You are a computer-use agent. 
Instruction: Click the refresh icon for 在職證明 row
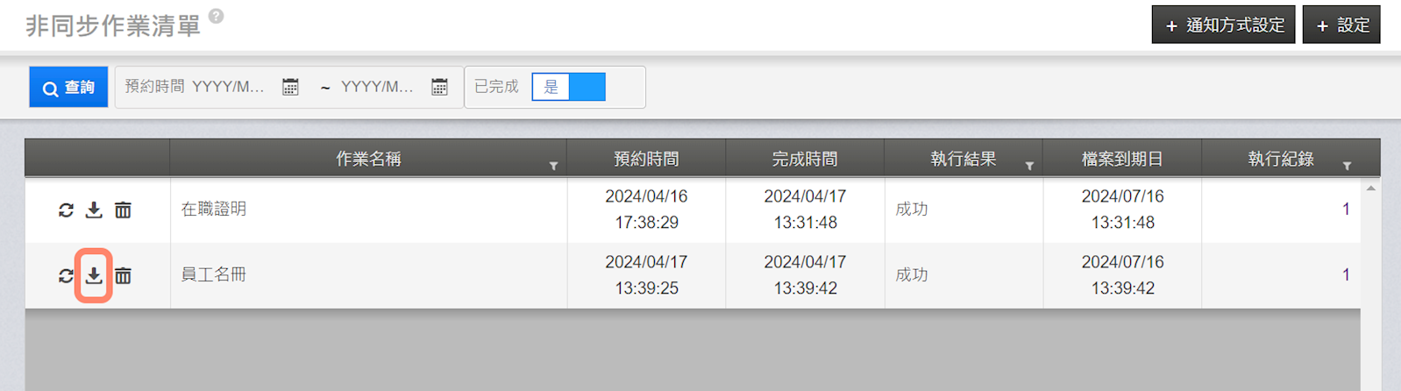pyautogui.click(x=66, y=210)
